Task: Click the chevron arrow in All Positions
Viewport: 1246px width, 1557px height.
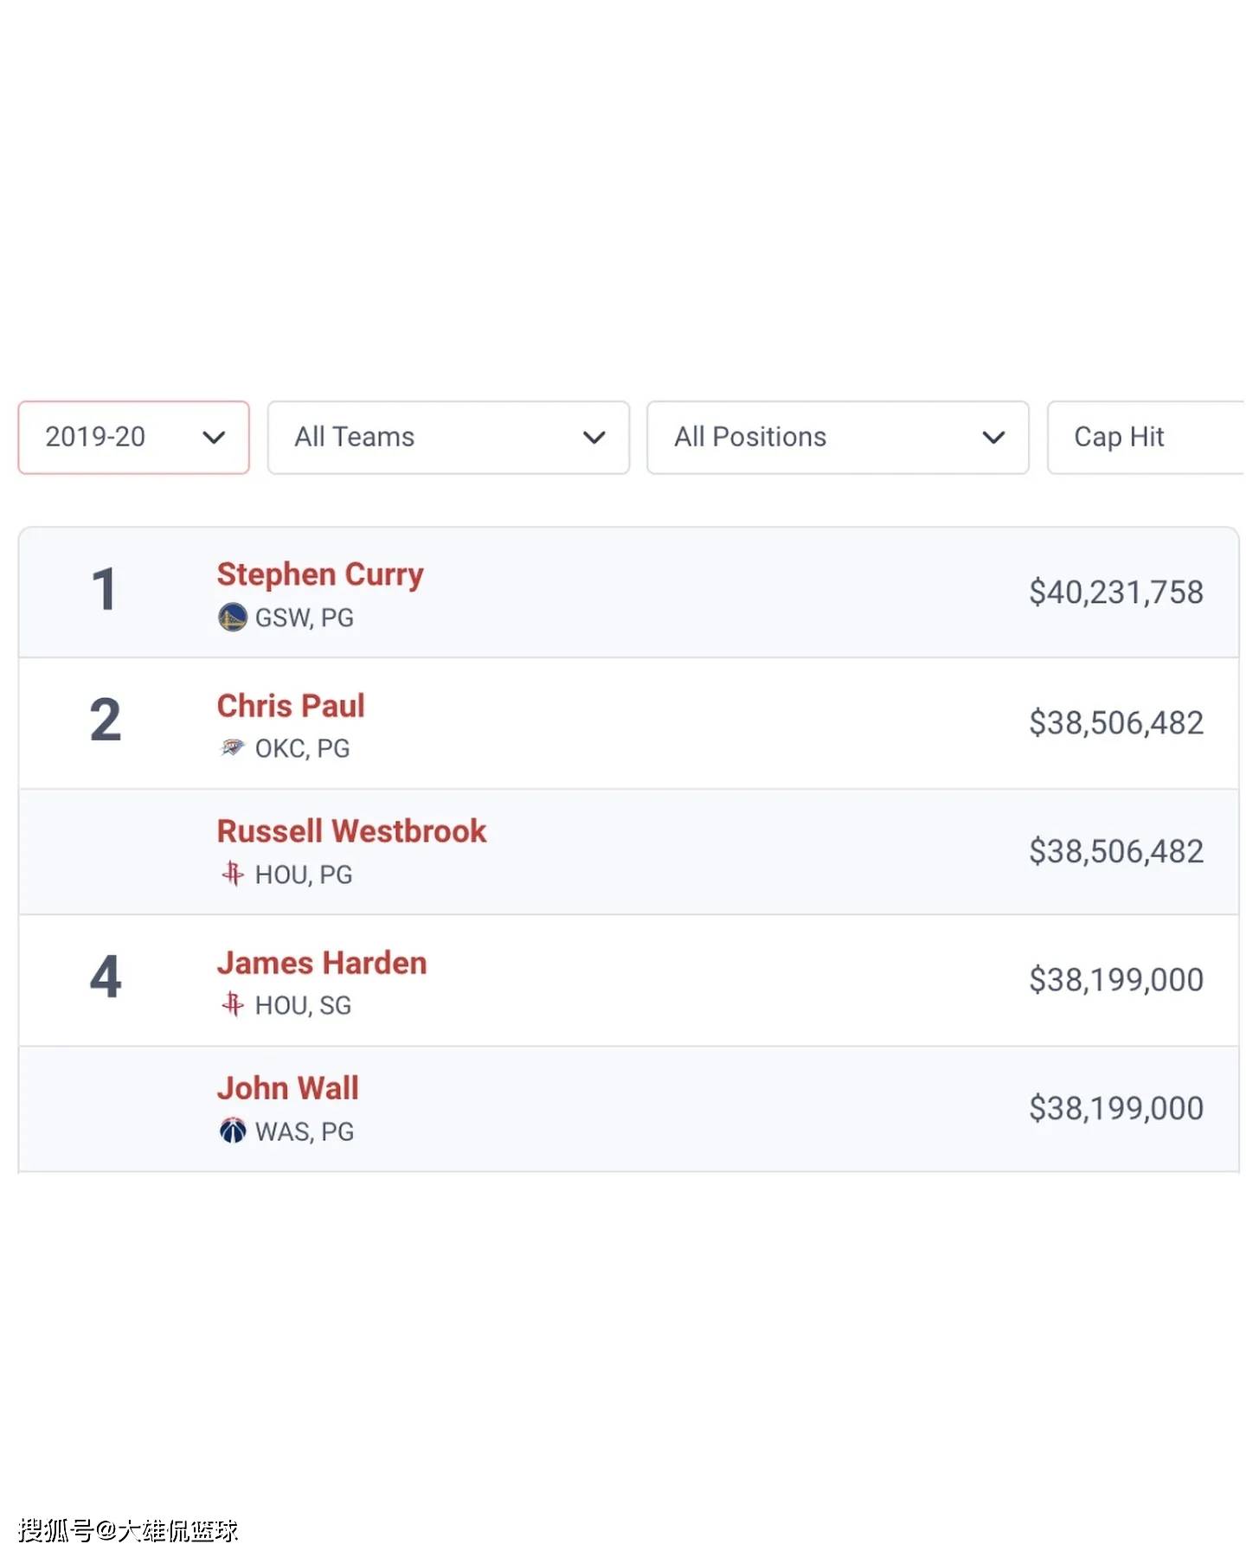Action: point(993,438)
